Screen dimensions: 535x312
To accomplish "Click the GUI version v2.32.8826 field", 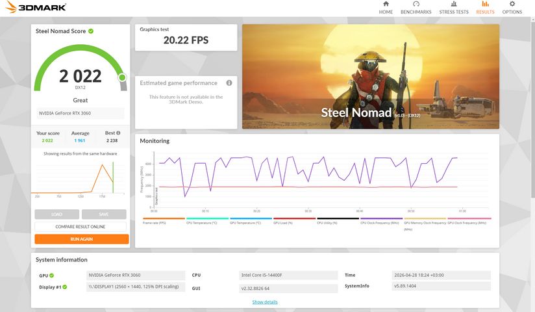I will tap(288, 289).
